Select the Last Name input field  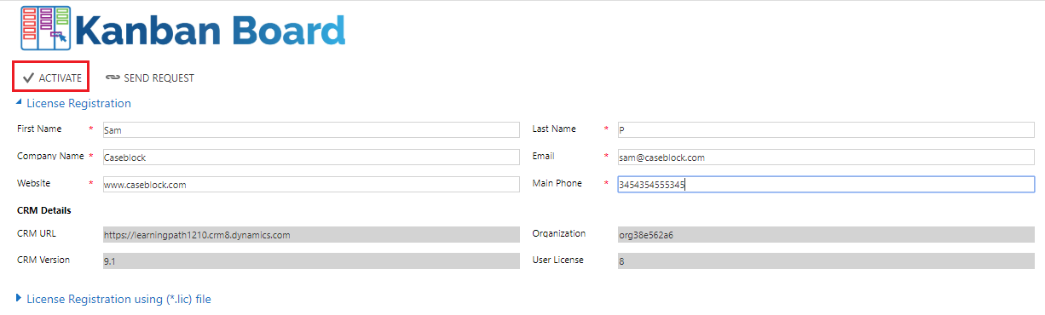point(826,129)
